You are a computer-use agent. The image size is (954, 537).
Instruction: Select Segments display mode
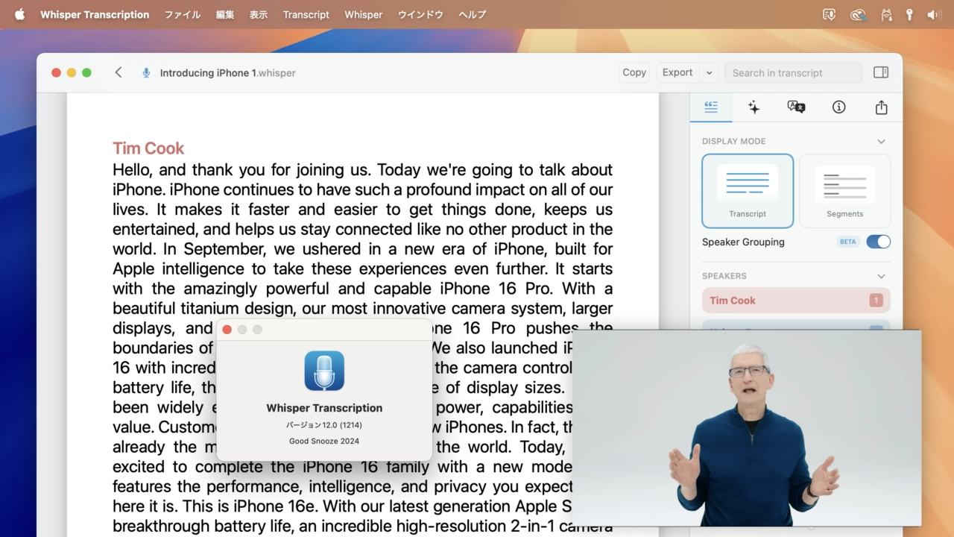coord(844,191)
